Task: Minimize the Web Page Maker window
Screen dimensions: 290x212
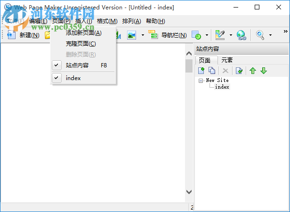Action: (236, 7)
